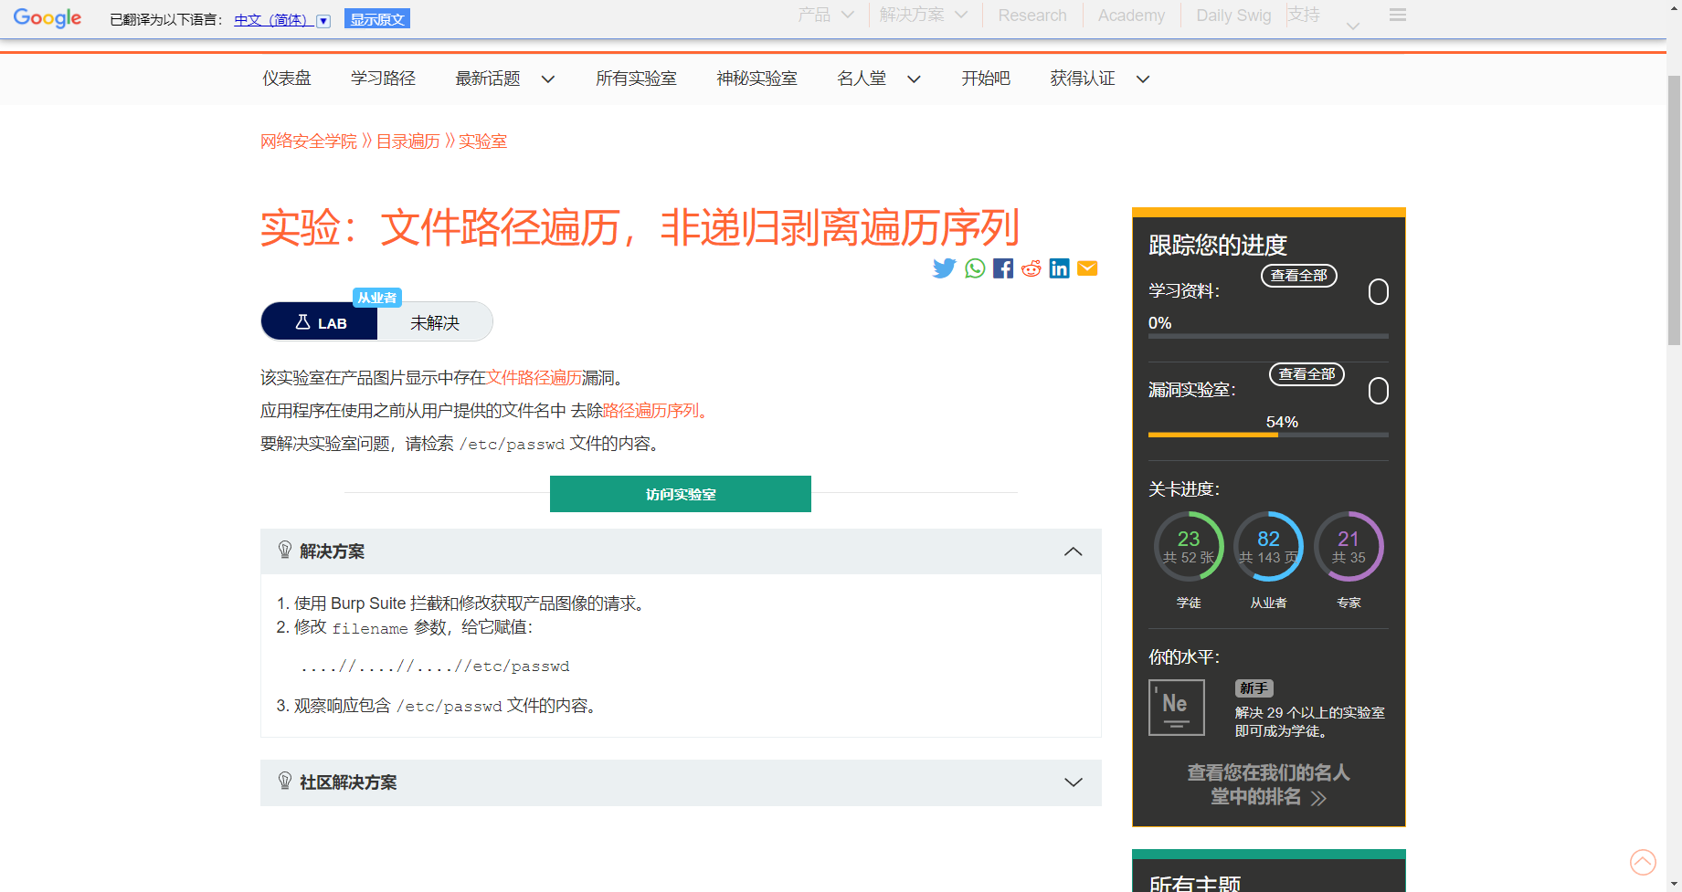Share lab on Reddit
This screenshot has height=892, width=1682.
1031,268
